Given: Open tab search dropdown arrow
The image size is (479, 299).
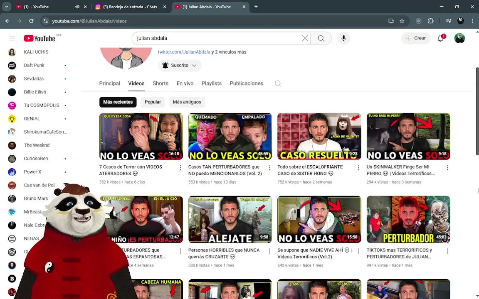Looking at the screenshot, I should pos(6,7).
